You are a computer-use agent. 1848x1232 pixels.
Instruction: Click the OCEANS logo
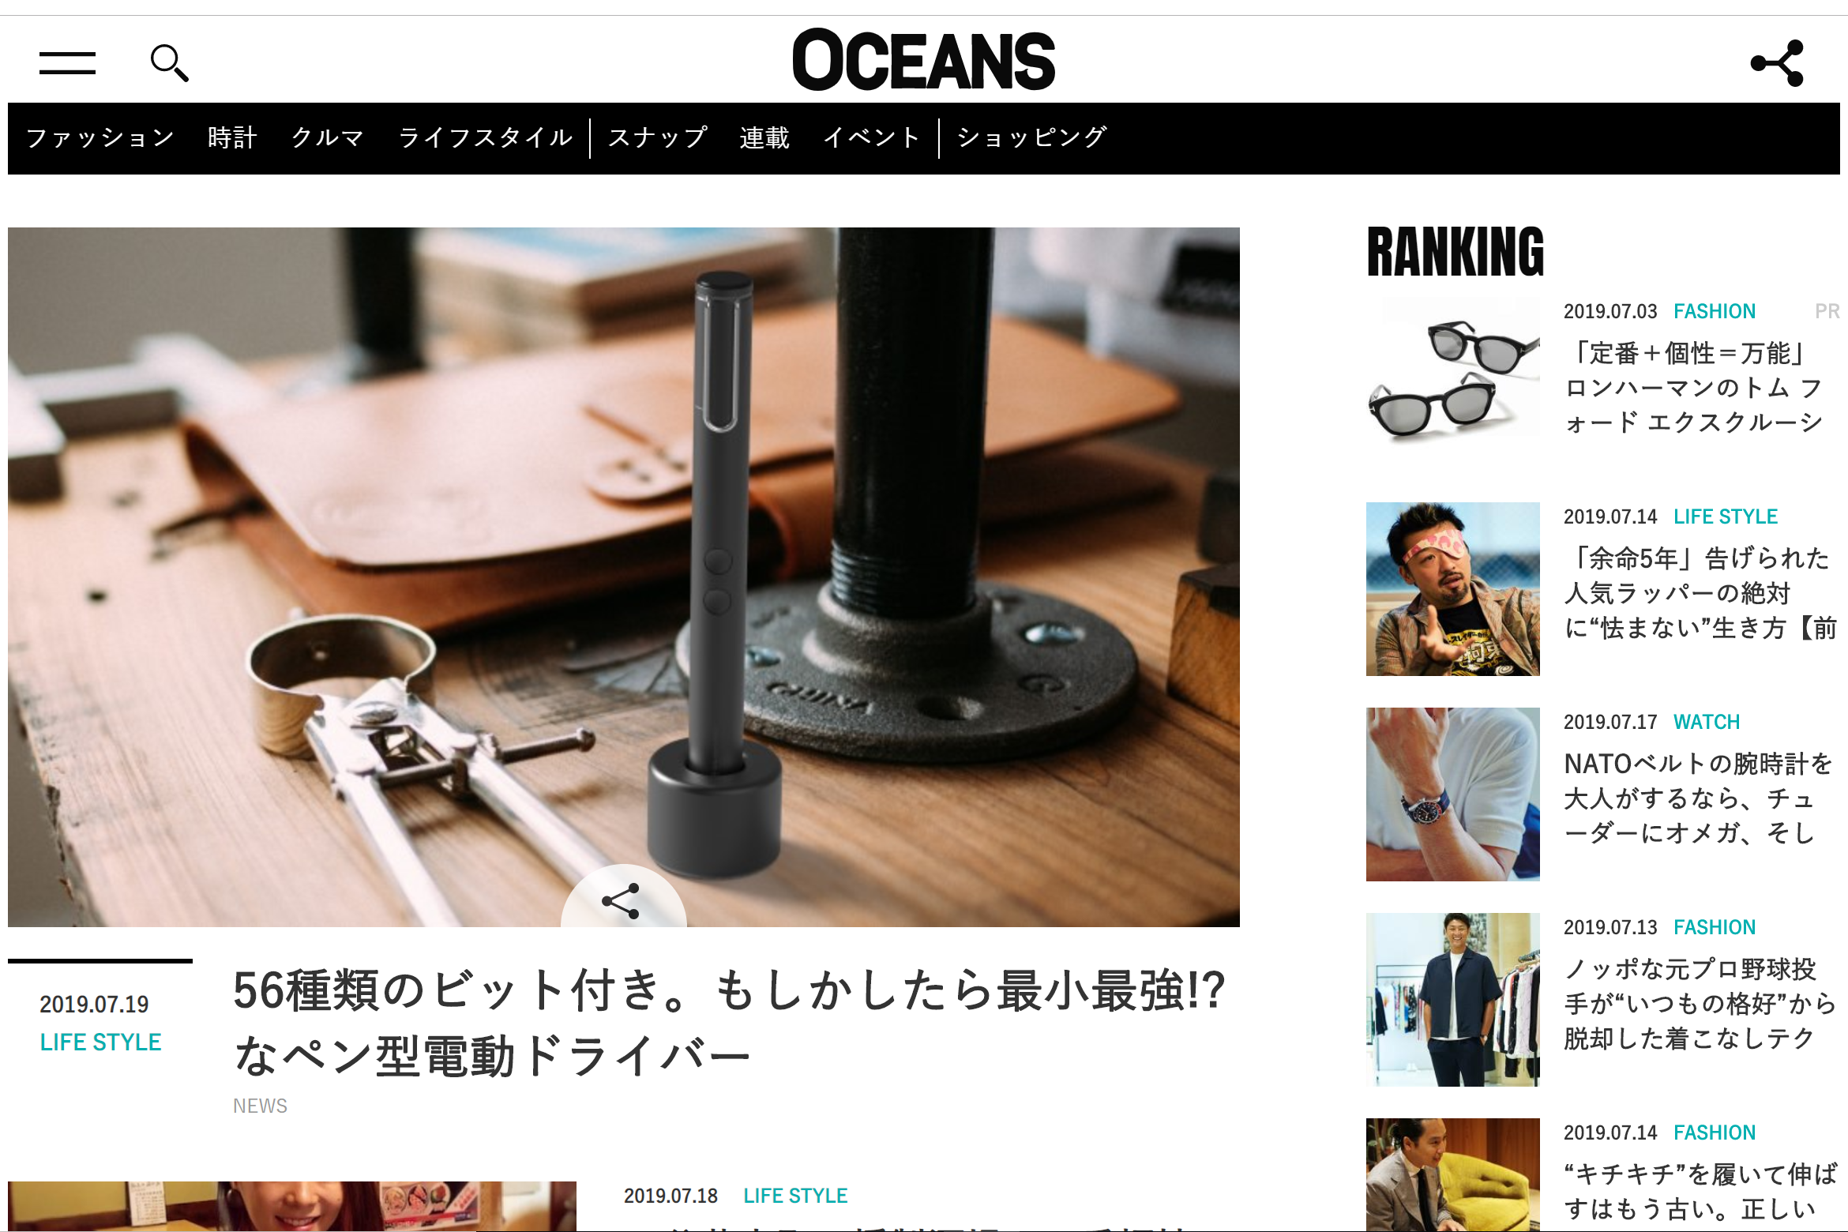point(923,60)
